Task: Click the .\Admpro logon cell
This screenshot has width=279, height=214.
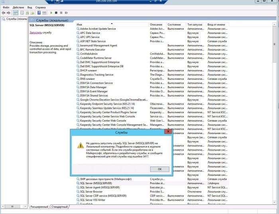Action: coord(213,183)
